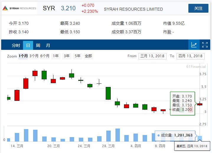Screen dimensions: 212x153
Task: Click the 14. 三月 axis label
Action: pos(17,146)
